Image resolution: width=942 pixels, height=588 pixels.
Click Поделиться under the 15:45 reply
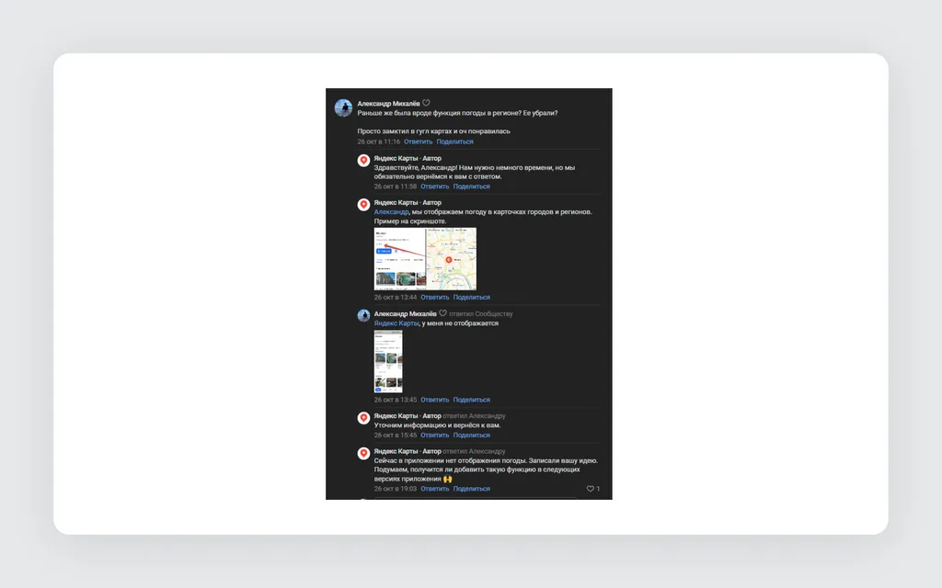(x=472, y=435)
